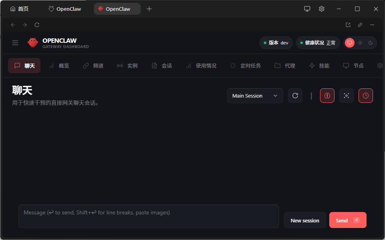385x240 pixels.
Task: Switch theme to dark moon mode
Action: coord(370,43)
